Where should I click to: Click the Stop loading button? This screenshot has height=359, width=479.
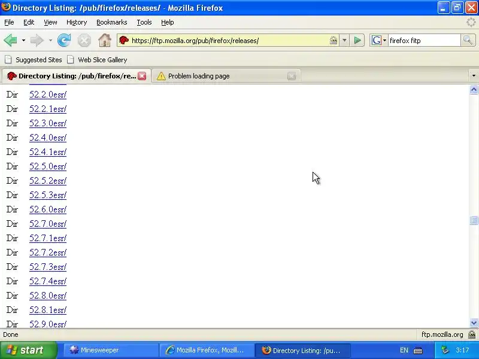point(84,40)
